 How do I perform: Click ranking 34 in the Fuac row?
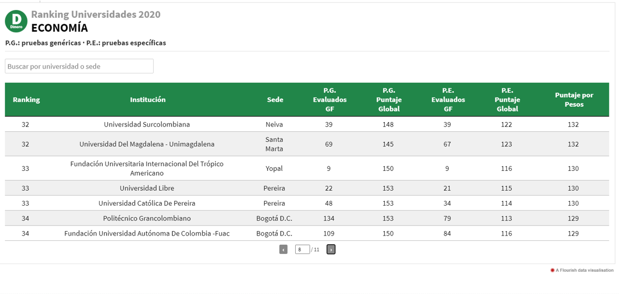pyautogui.click(x=26, y=234)
